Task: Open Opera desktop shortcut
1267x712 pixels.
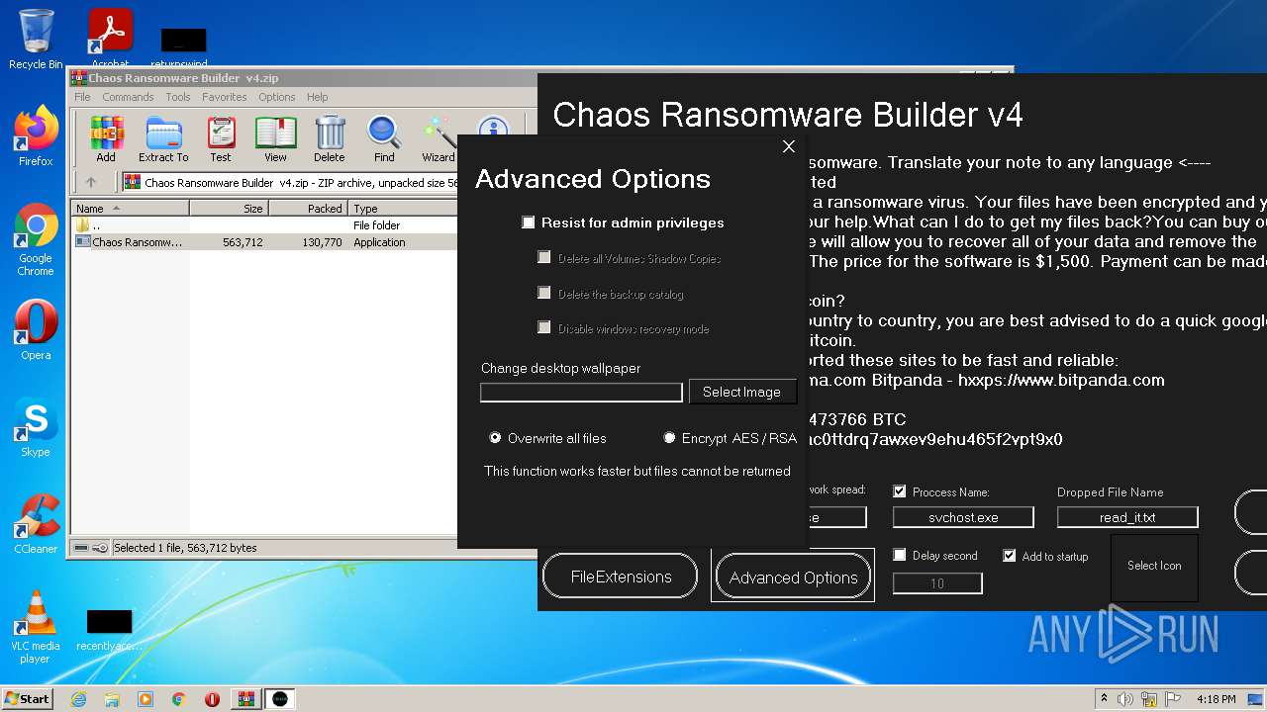Action: [36, 329]
